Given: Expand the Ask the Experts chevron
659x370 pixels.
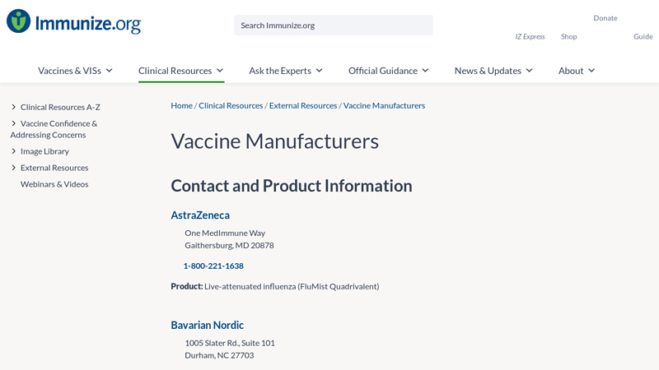Looking at the screenshot, I should pos(320,71).
